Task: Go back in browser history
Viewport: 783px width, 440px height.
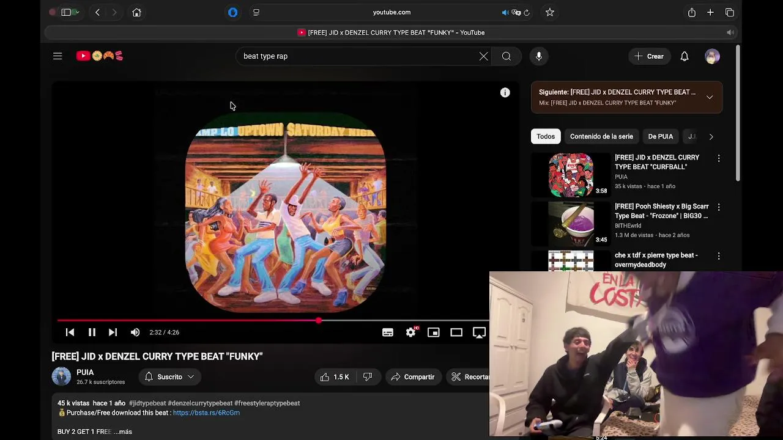Action: (x=97, y=12)
